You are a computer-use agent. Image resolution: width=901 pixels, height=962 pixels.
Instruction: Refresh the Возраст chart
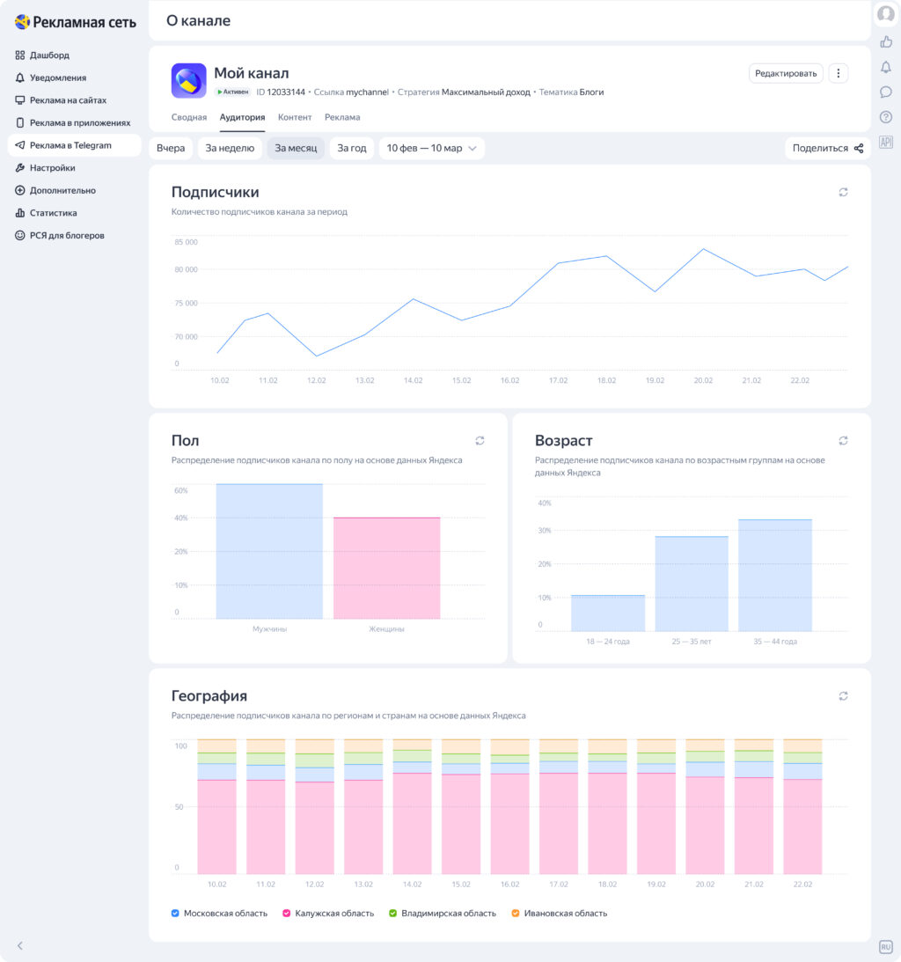tap(843, 440)
